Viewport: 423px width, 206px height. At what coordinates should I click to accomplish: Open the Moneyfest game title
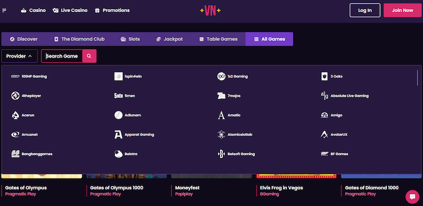[x=187, y=188]
